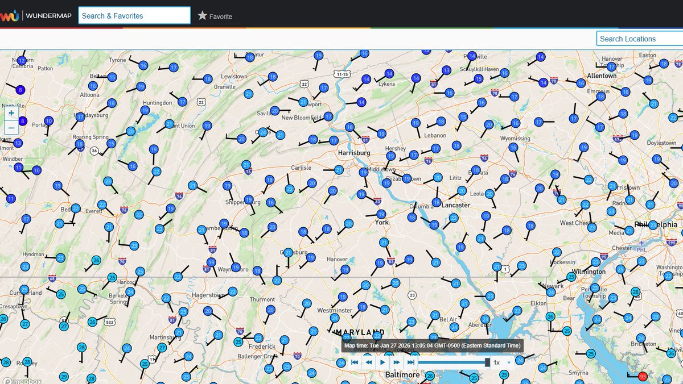683x384 pixels.
Task: Click the WUNDERMAP title link
Action: coord(48,16)
